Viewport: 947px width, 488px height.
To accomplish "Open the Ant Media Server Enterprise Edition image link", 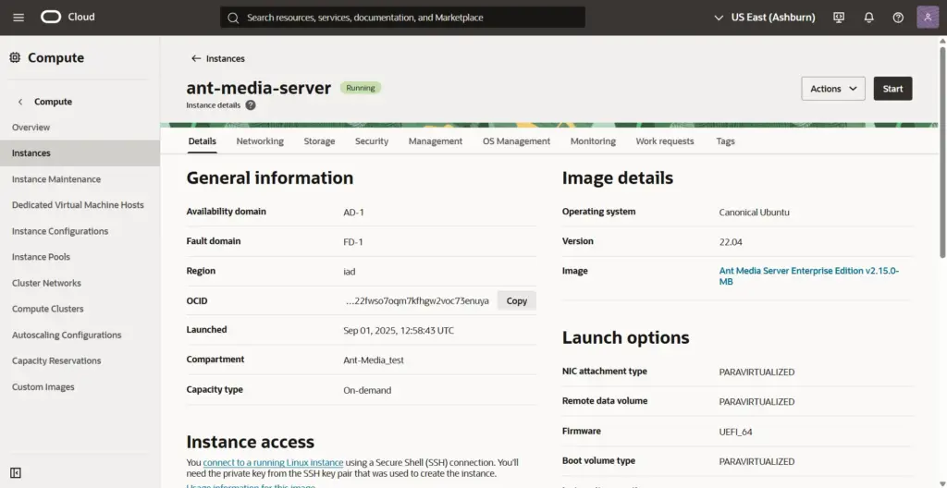I will (808, 276).
